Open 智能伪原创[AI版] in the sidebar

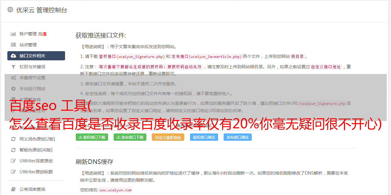pos(36,150)
